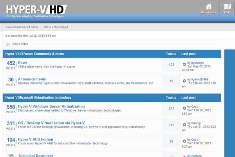The height and width of the screenshot is (157, 235).
Task: Go to last post by Harvey arrow icon
Action: (x=184, y=125)
